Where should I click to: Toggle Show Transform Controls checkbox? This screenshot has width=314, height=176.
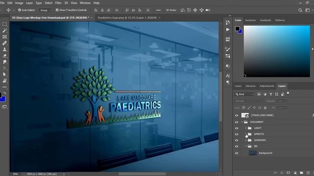57,10
